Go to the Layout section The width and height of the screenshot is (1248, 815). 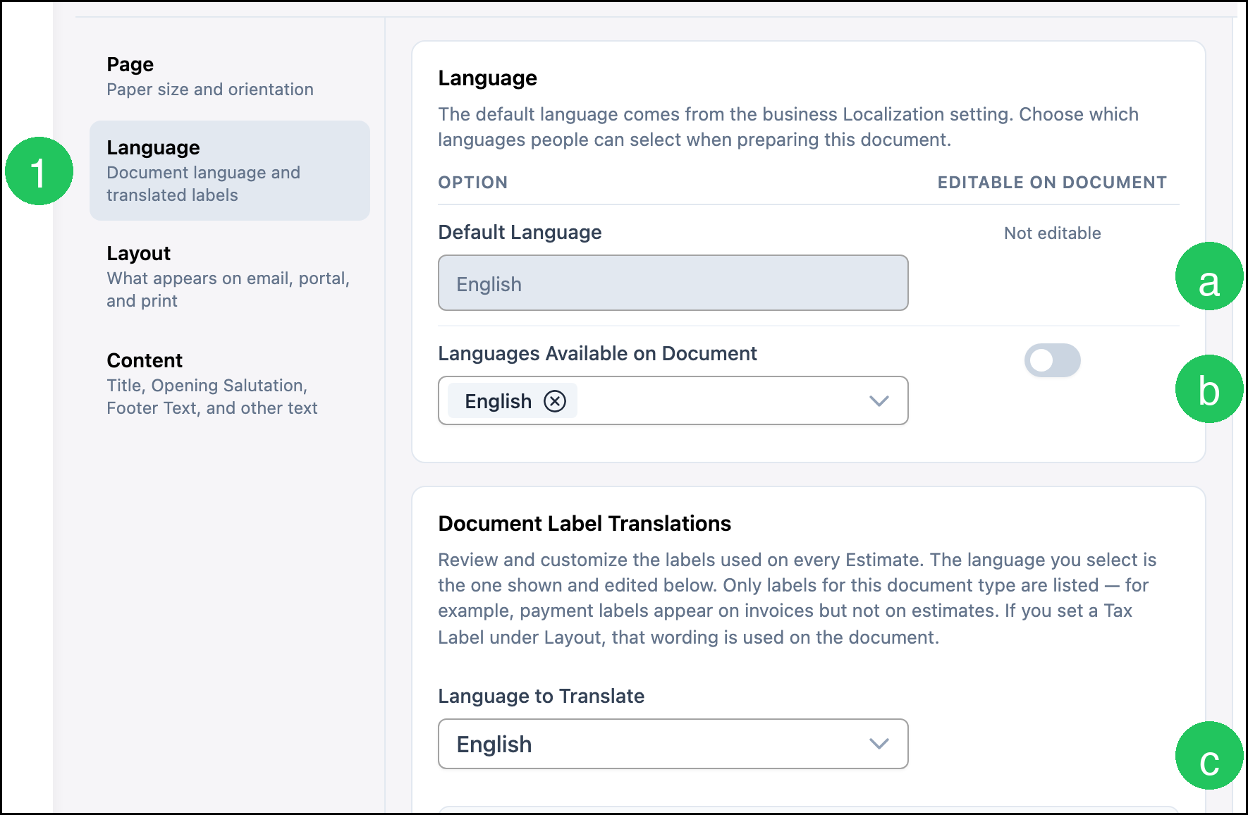(229, 276)
